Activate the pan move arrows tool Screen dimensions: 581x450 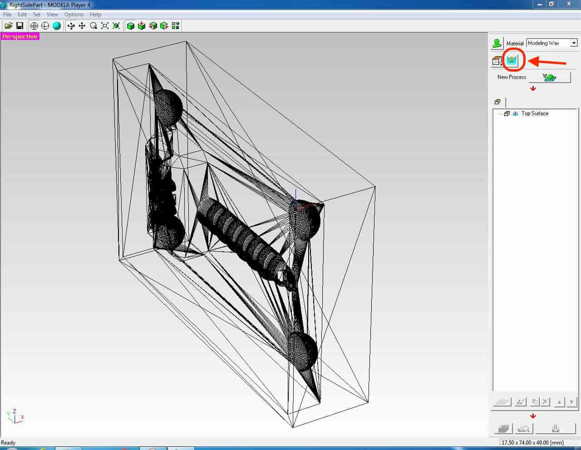coord(82,26)
